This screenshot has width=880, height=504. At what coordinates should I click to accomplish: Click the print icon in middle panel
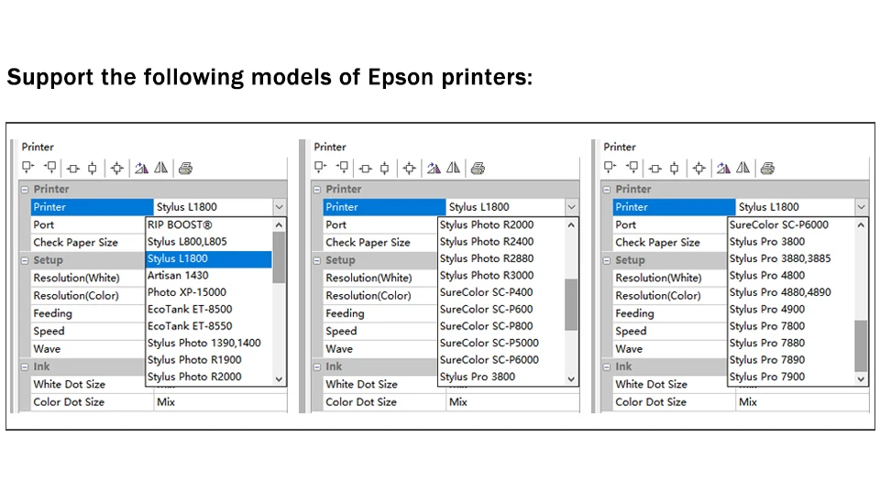478,168
